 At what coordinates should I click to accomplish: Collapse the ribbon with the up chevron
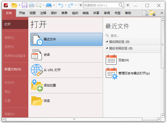click(162, 13)
